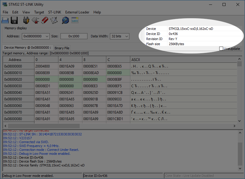245x179 pixels.
Task: Open the Help menu
Action: [97, 12]
